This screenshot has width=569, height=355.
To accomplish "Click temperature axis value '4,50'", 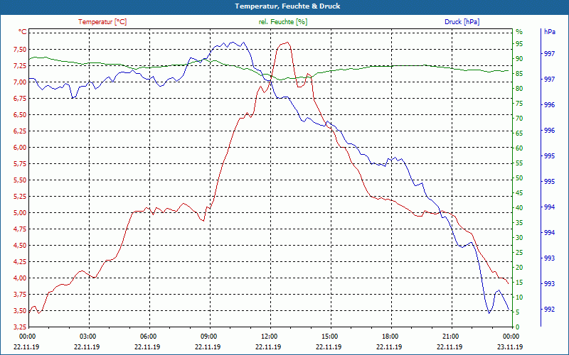I will click(20, 246).
